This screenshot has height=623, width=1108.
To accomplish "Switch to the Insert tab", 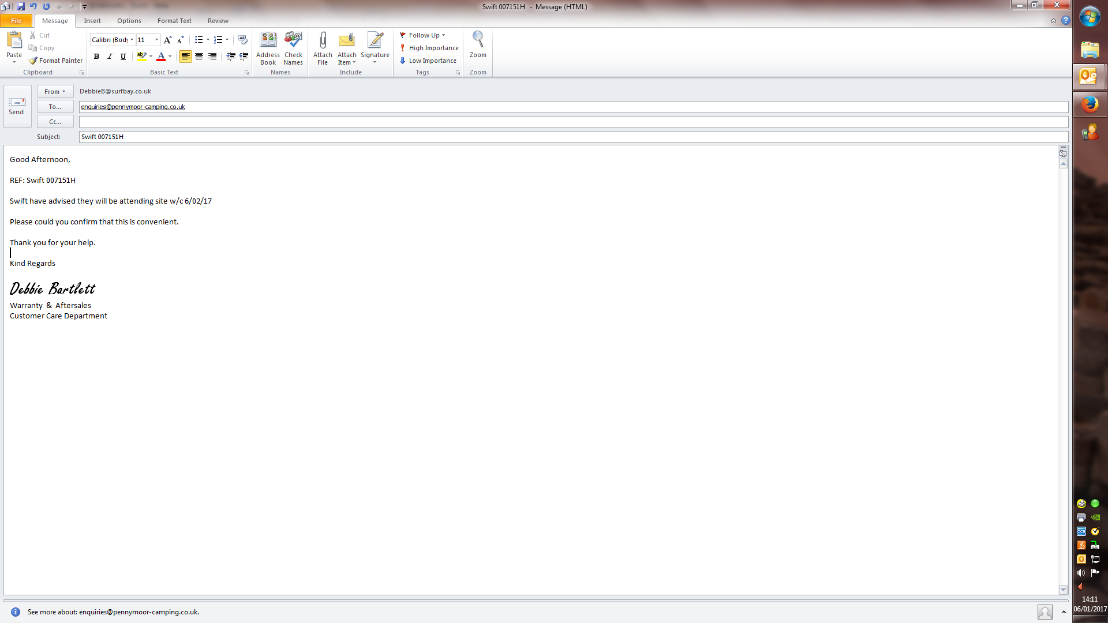I will 92,21.
